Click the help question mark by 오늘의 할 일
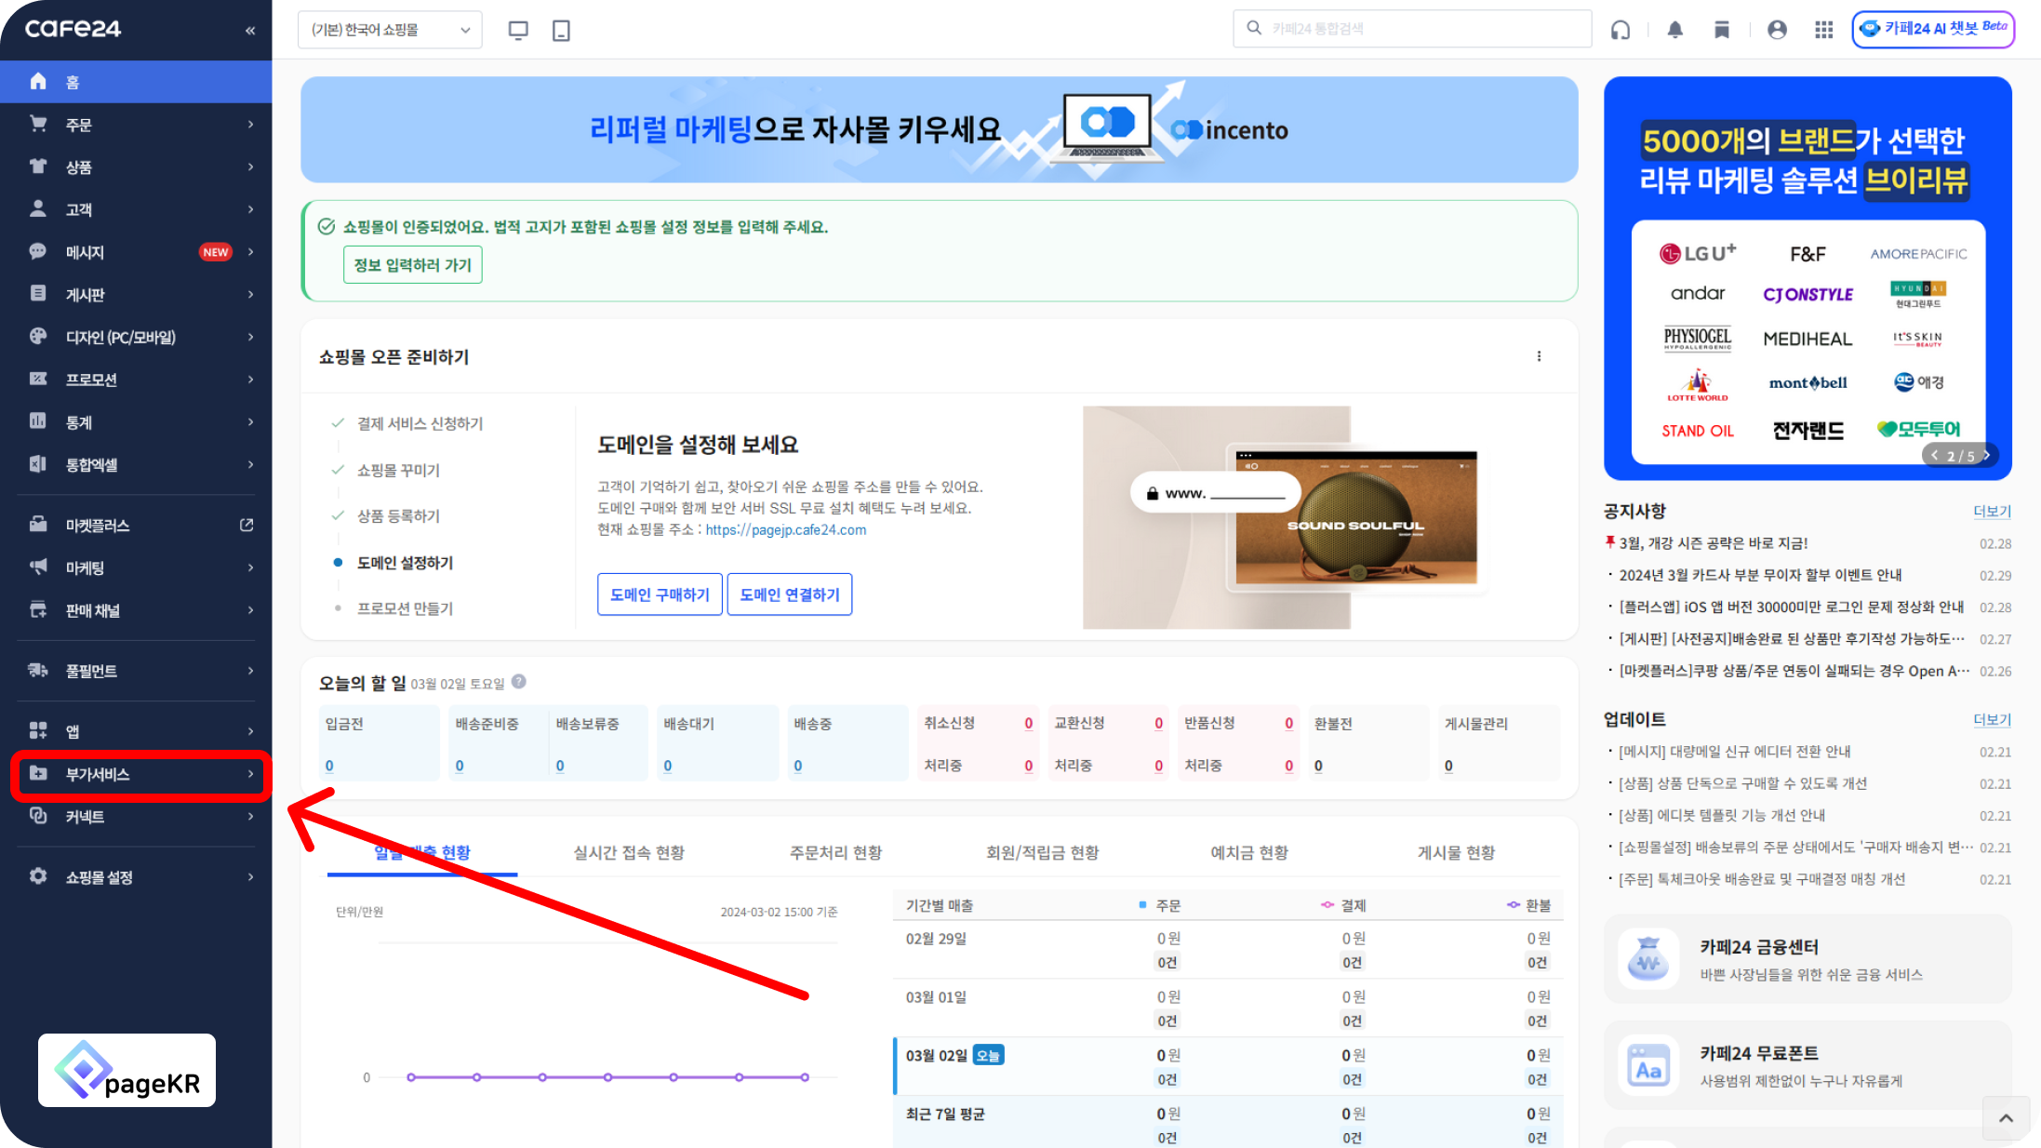Screen dimensions: 2041x1148 click(519, 682)
